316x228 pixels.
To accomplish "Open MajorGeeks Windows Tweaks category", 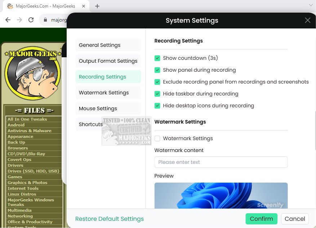I will 31,202.
